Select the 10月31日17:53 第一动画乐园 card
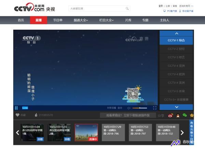The width and height of the screenshot is (205, 151). pos(140,133)
